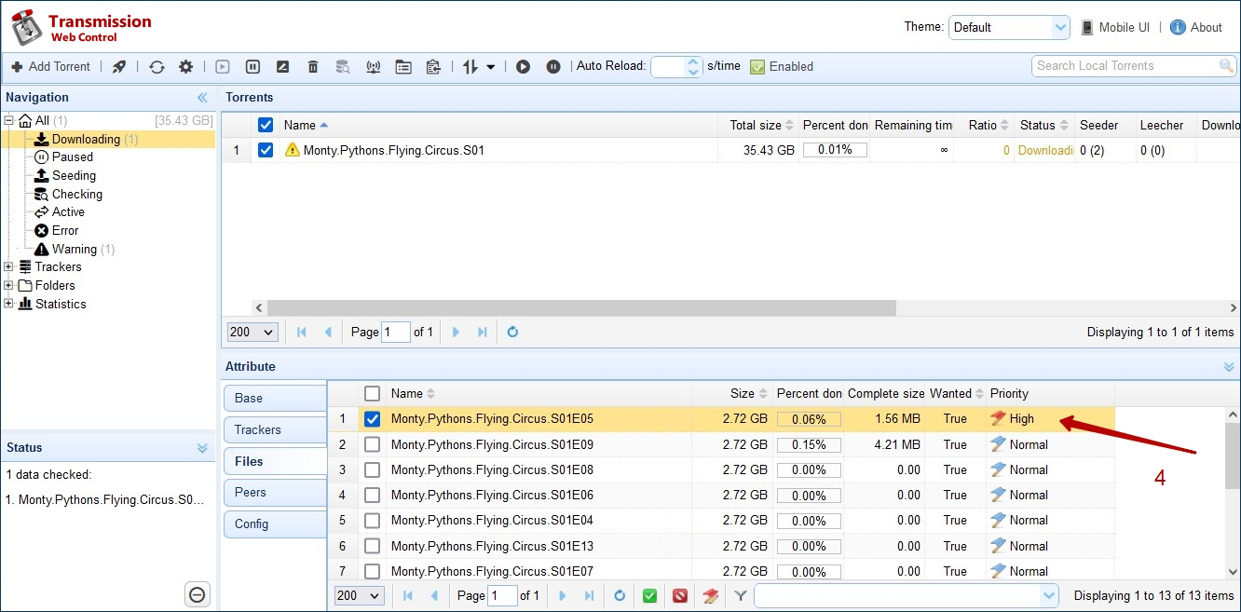1241x612 pixels.
Task: Click the rocket speed icon in toolbar
Action: (x=118, y=66)
